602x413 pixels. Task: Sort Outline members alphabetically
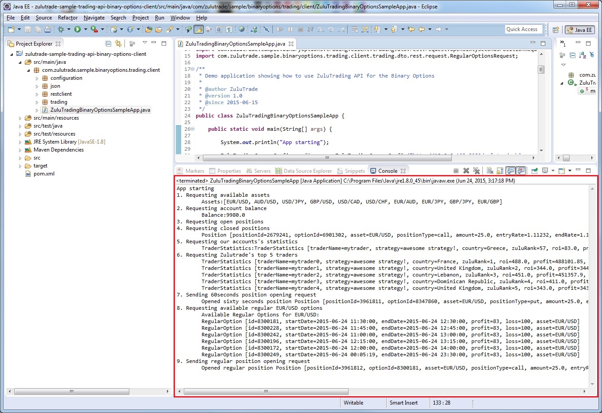(x=583, y=55)
